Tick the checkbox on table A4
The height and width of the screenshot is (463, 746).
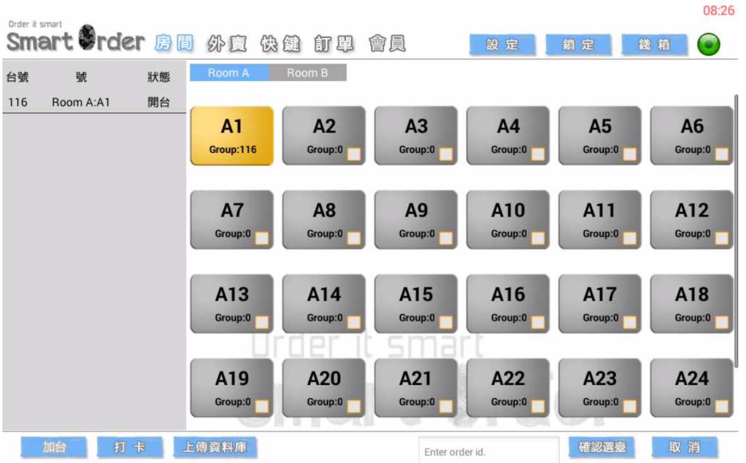tap(538, 154)
